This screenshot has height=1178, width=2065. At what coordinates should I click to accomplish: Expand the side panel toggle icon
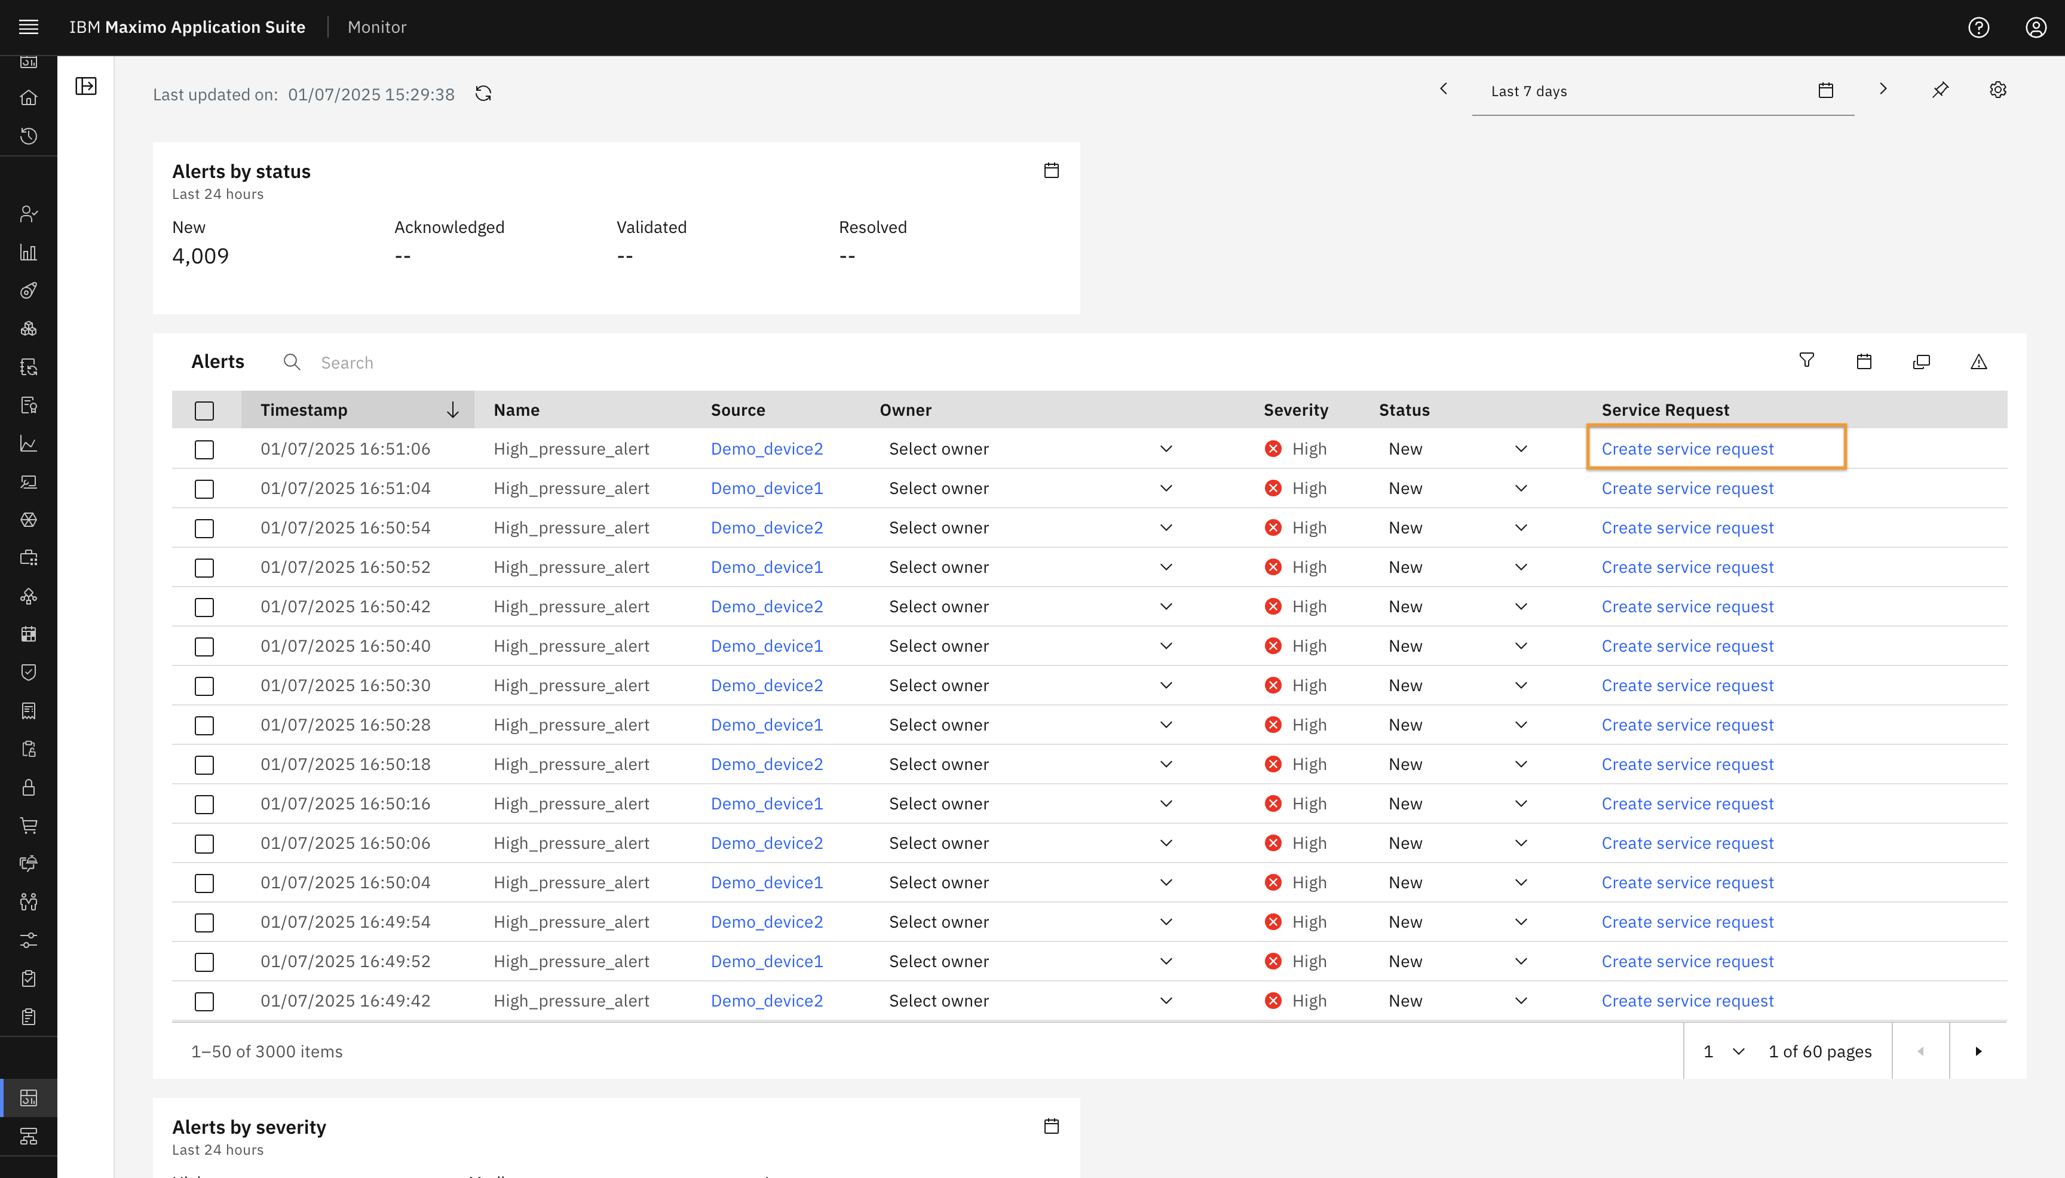pos(86,86)
